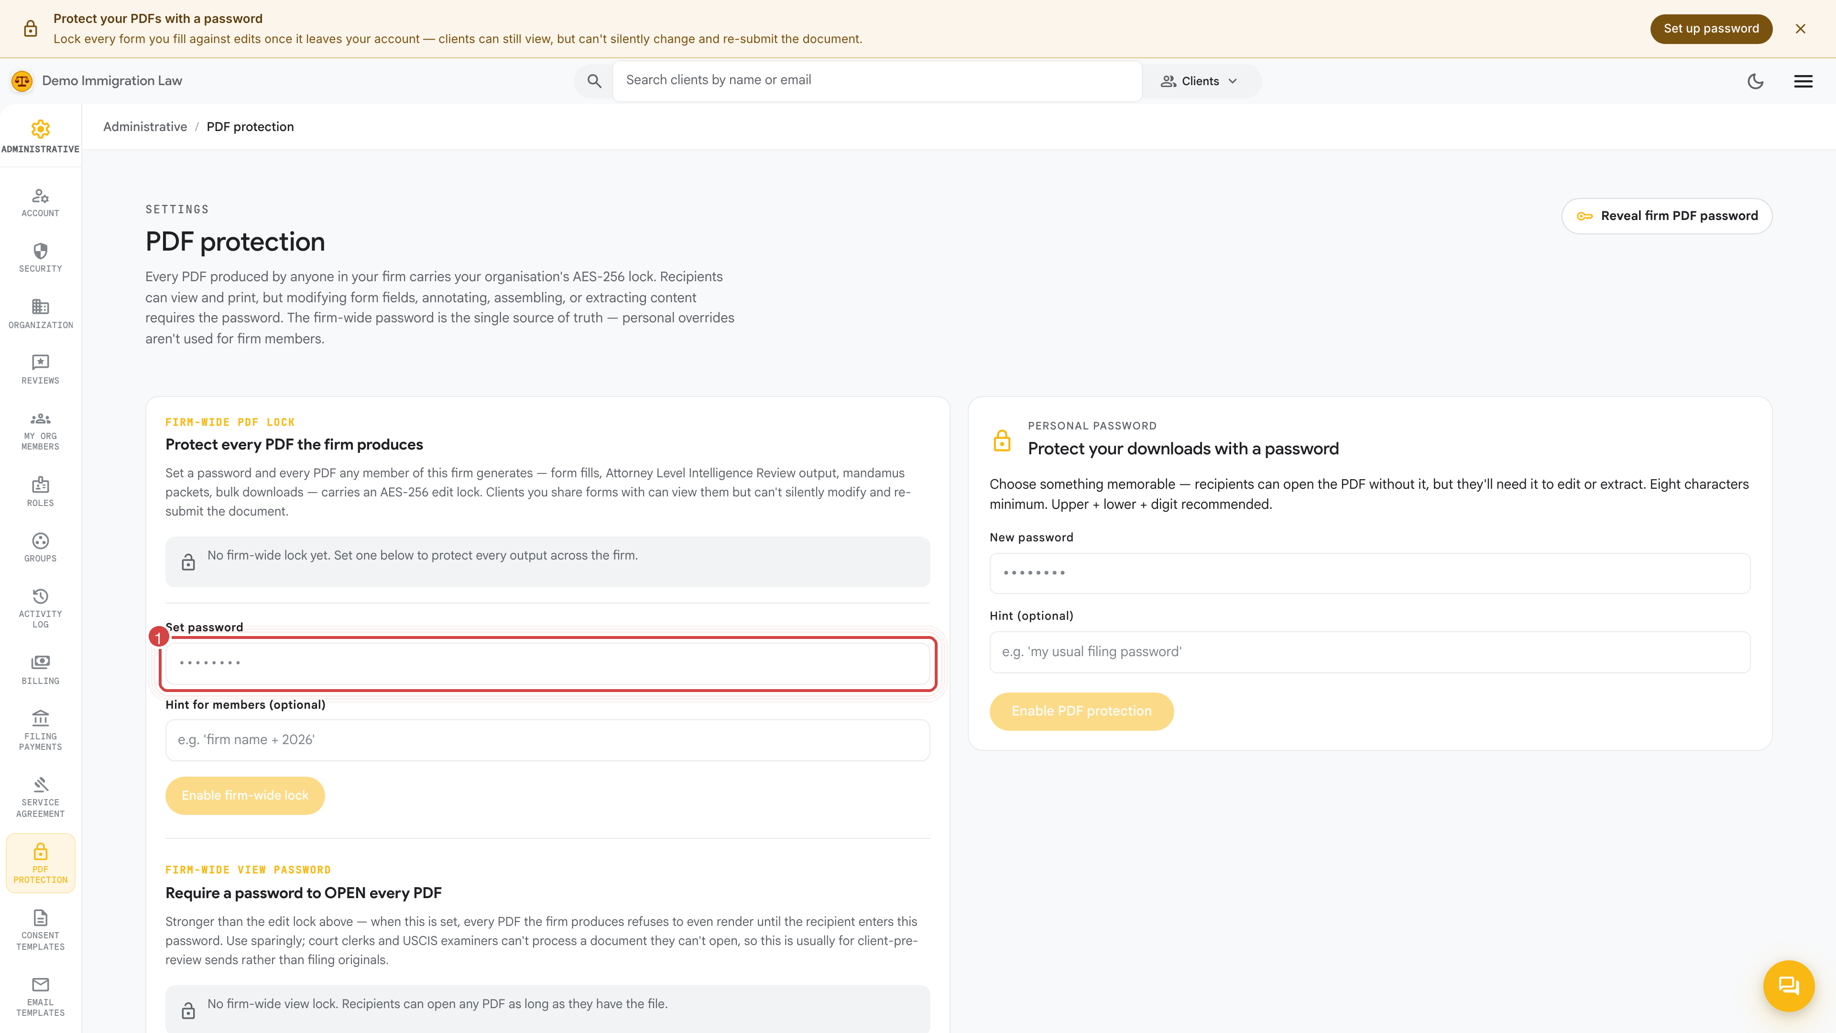This screenshot has height=1033, width=1836.
Task: Open Consent Templates sidebar item
Action: (41, 930)
